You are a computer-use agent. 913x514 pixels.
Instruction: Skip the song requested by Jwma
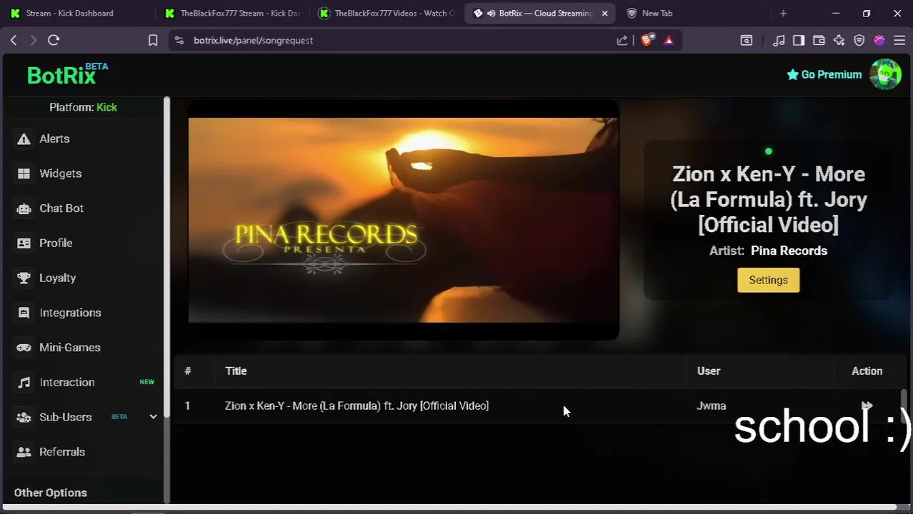(x=867, y=405)
